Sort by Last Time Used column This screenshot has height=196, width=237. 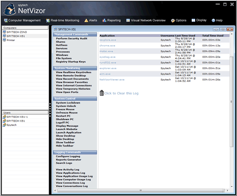185,36
